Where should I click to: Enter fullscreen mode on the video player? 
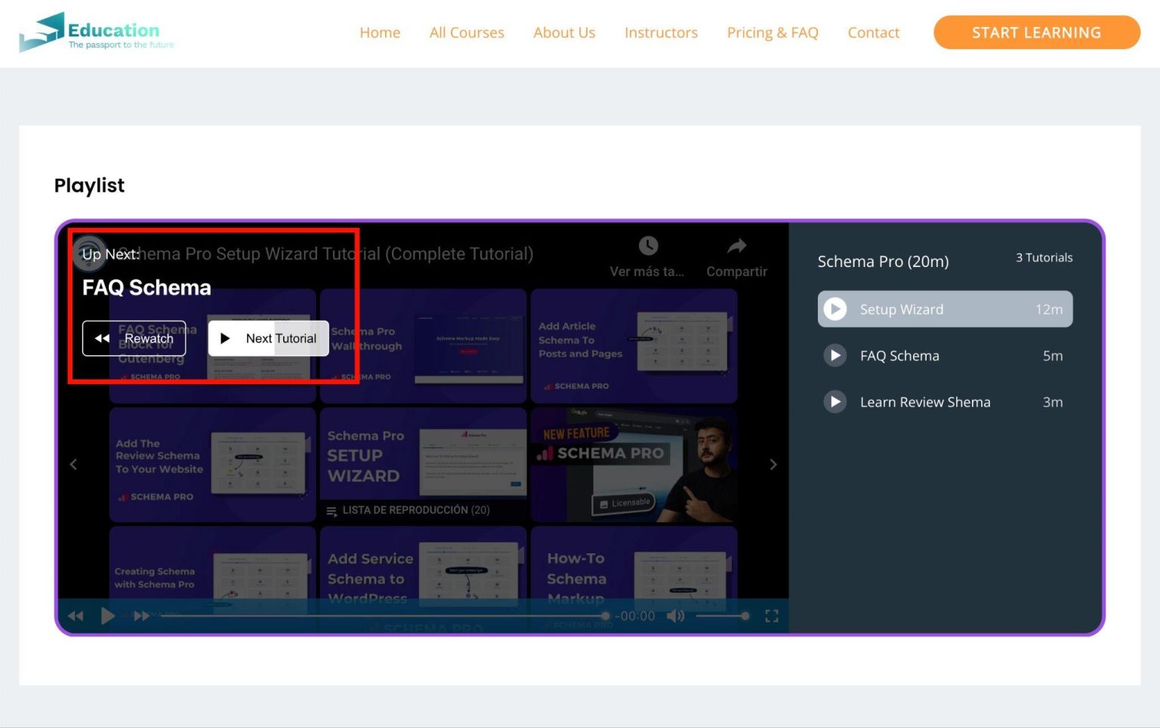pyautogui.click(x=772, y=616)
